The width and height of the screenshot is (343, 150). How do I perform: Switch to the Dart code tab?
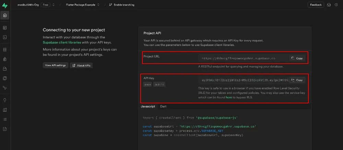tap(163, 107)
